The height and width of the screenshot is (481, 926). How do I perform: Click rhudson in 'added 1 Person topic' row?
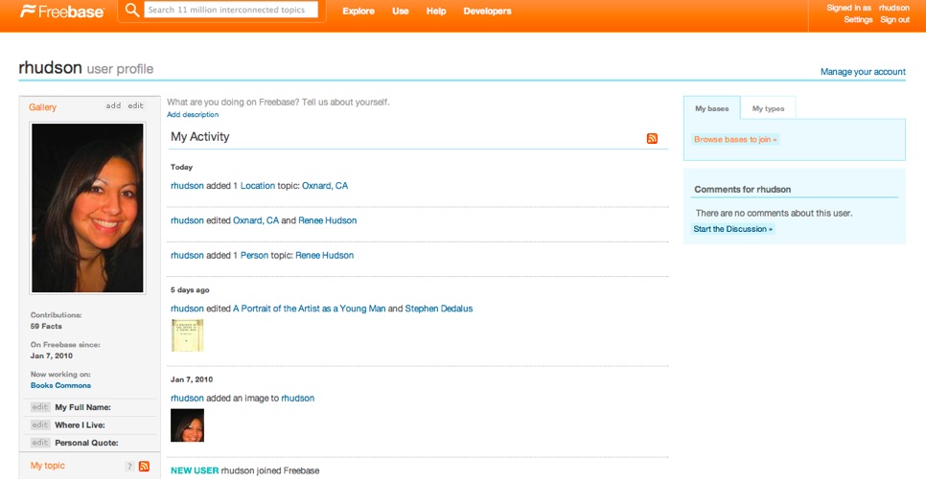[x=187, y=255]
